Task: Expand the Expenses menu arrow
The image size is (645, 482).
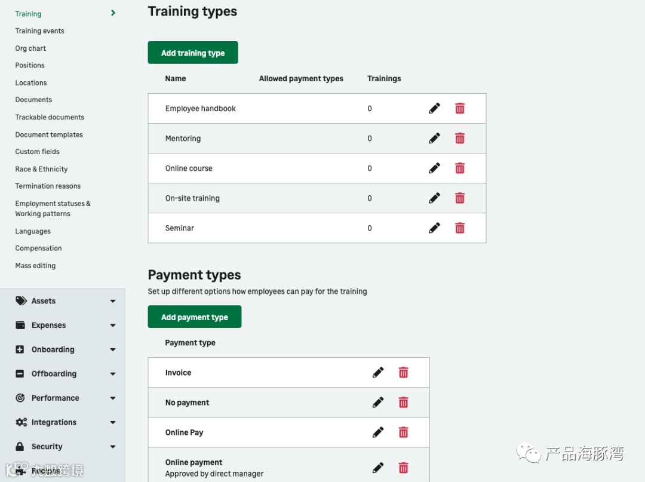Action: pos(113,326)
